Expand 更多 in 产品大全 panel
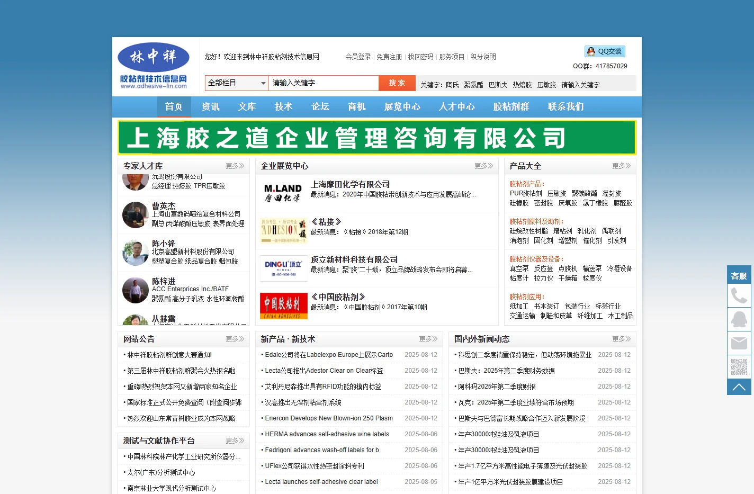The height and width of the screenshot is (494, 754). point(622,166)
